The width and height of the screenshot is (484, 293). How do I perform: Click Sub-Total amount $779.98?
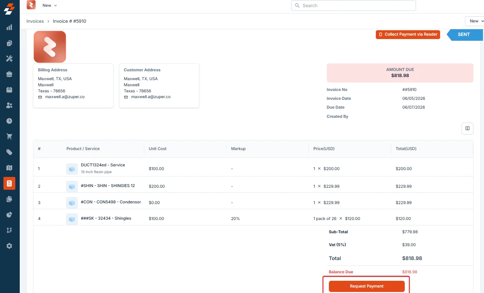(x=410, y=232)
